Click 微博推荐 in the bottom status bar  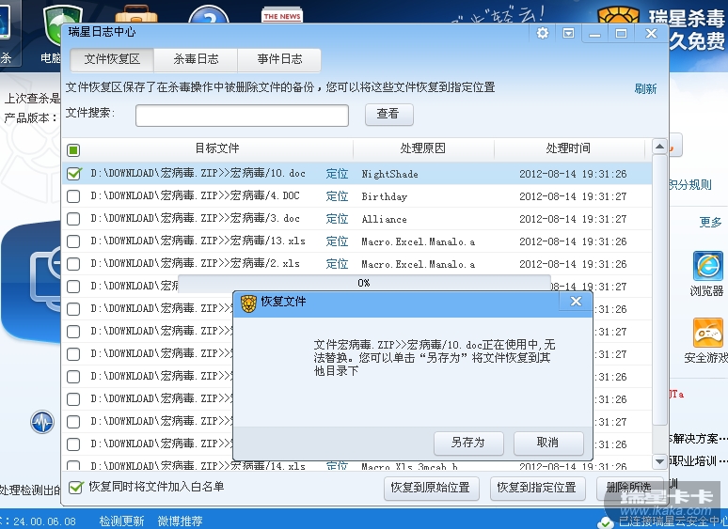(181, 521)
